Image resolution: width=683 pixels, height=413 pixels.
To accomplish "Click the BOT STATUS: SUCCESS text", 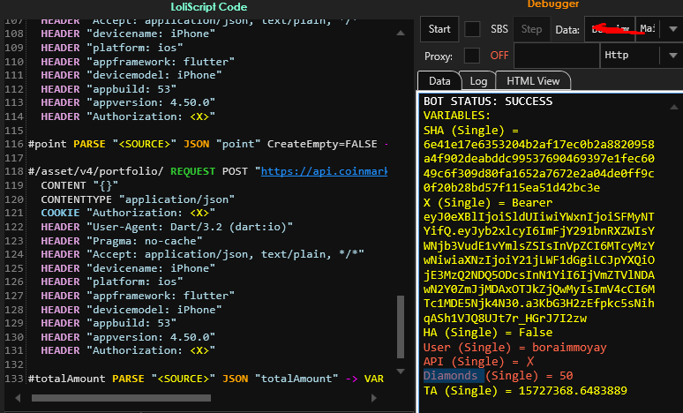I will coord(488,101).
